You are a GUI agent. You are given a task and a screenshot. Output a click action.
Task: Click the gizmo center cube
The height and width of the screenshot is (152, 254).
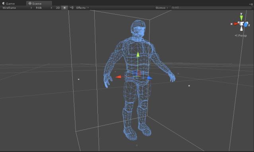pyautogui.click(x=242, y=24)
